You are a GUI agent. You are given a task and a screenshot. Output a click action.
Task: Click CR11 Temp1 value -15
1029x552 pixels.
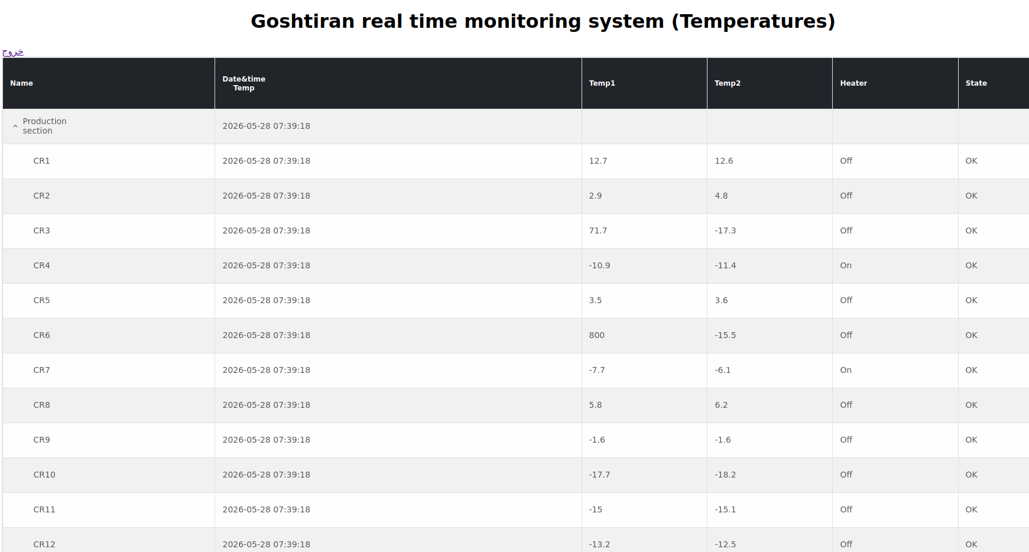pyautogui.click(x=595, y=509)
